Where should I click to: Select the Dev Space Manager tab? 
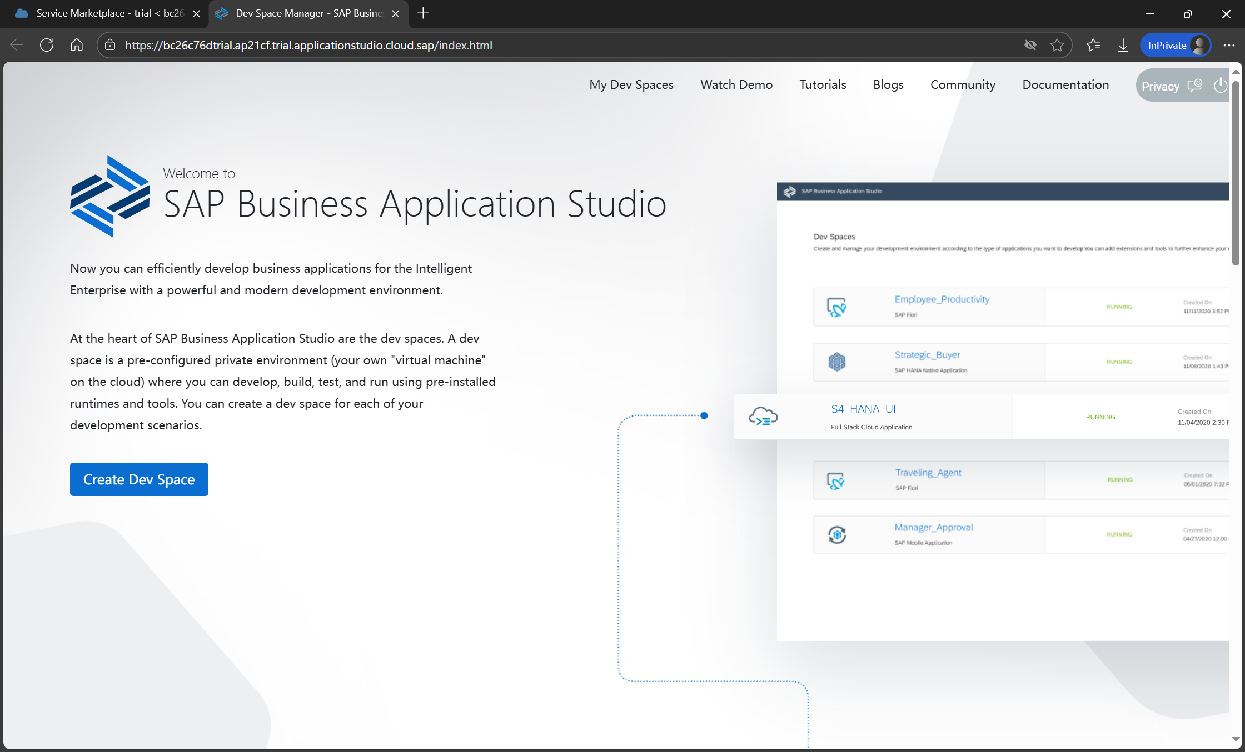(x=308, y=13)
